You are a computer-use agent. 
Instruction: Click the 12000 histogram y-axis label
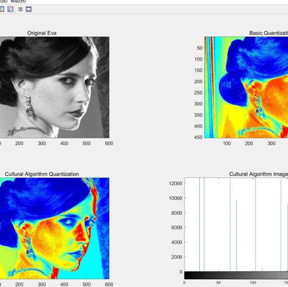point(175,183)
